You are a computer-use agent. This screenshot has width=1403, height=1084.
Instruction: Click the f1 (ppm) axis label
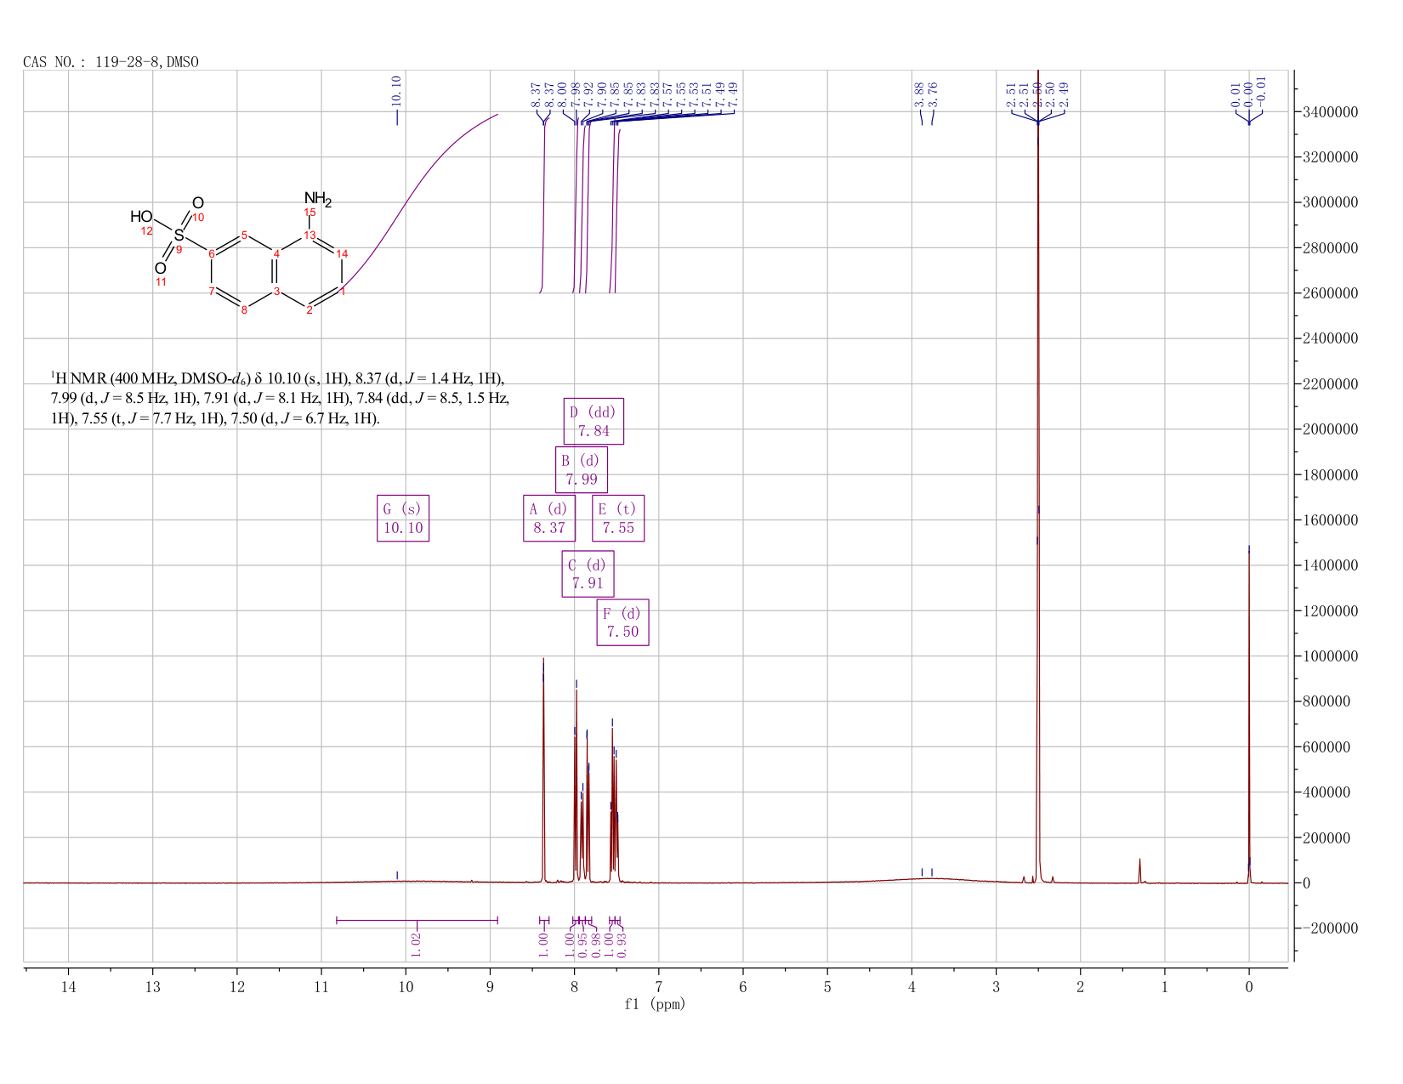point(655,1004)
